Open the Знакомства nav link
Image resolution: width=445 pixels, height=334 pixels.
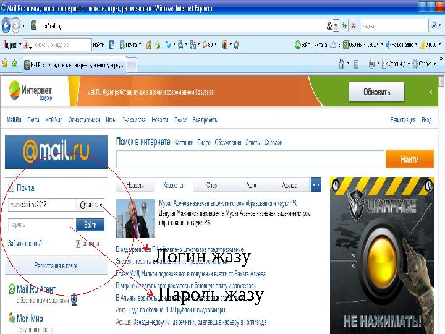(x=134, y=120)
